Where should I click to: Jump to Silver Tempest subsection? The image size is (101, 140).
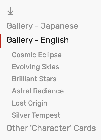click(x=36, y=115)
